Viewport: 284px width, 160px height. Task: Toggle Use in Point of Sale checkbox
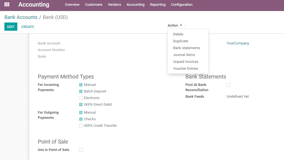(x=81, y=150)
